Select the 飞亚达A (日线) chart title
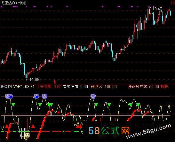Screen dimensions: 175x142 point(13,3)
